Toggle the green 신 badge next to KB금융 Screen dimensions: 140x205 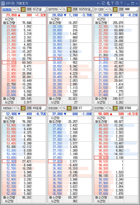(x=23, y=108)
